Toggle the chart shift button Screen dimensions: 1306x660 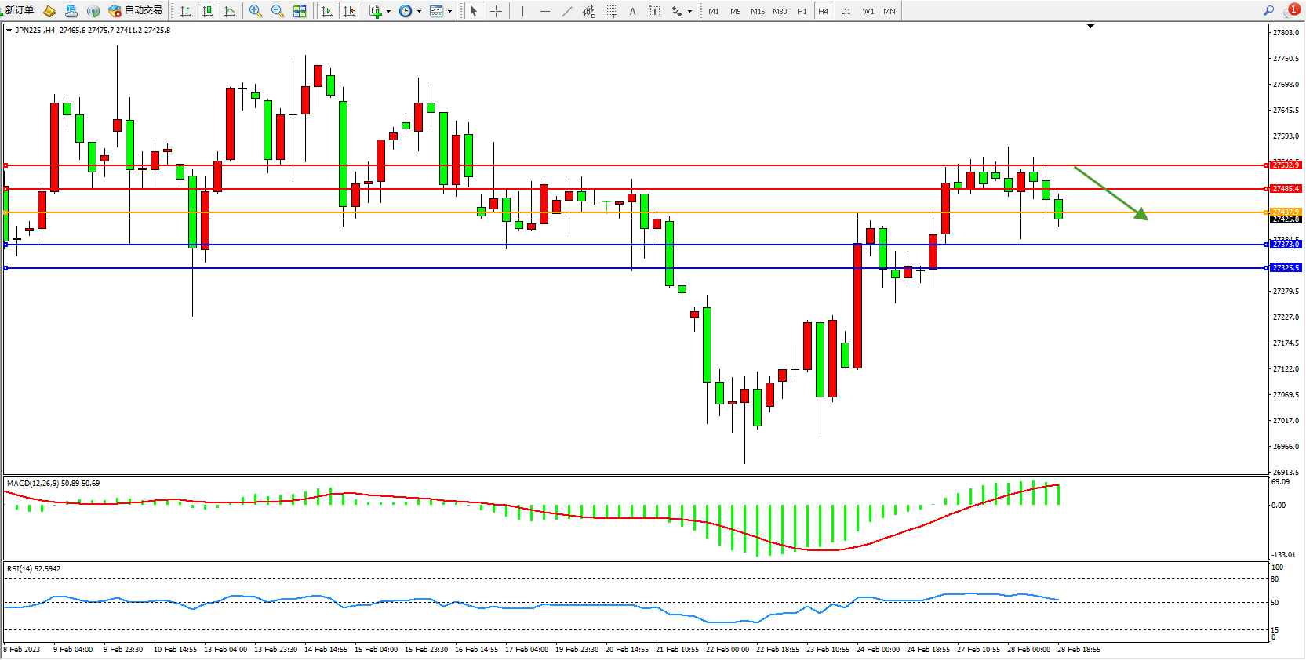coord(349,11)
